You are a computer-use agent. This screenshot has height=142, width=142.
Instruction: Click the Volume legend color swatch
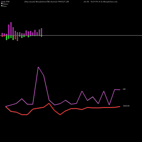click(x=2, y=4)
